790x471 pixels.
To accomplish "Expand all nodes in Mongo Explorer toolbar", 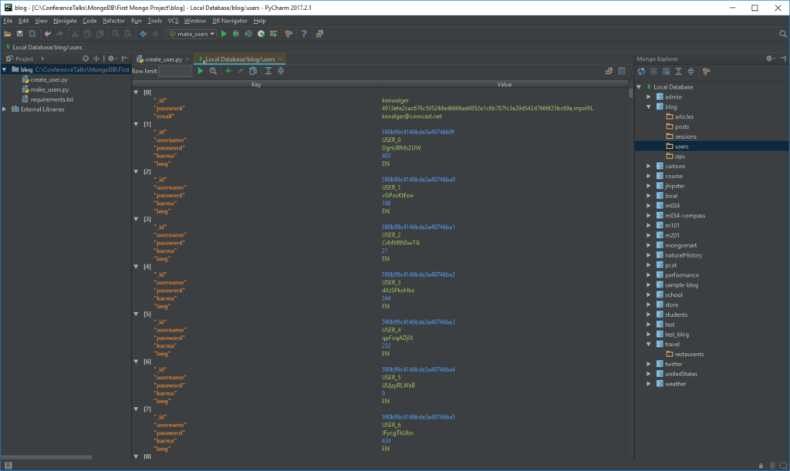I will point(679,72).
